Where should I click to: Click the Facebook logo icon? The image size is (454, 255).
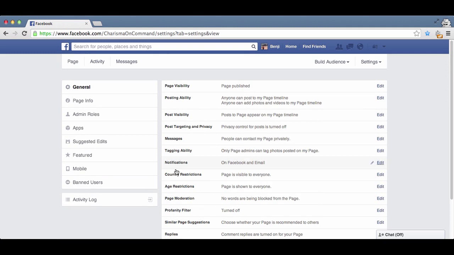point(65,46)
